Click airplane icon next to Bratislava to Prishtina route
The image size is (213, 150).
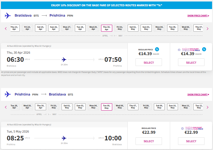tap(8, 16)
